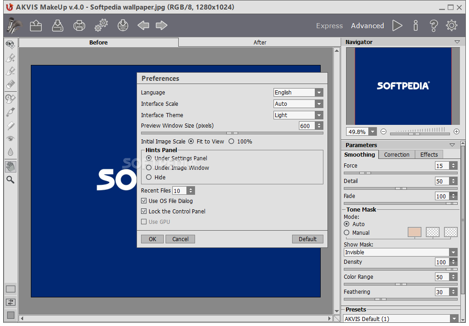This screenshot has height=326, width=469.
Task: Select the eraser tool in left toolbar
Action: click(10, 84)
